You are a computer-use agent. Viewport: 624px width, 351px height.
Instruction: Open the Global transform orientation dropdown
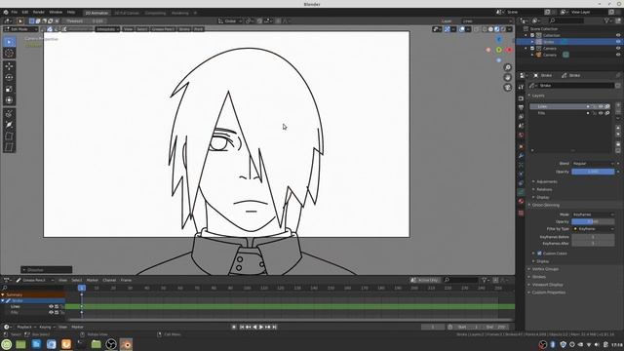(x=230, y=21)
